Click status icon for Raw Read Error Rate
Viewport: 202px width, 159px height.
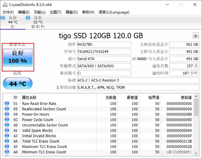click(7, 104)
